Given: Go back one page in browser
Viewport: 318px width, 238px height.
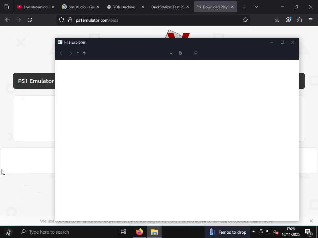Looking at the screenshot, I should coord(7,20).
